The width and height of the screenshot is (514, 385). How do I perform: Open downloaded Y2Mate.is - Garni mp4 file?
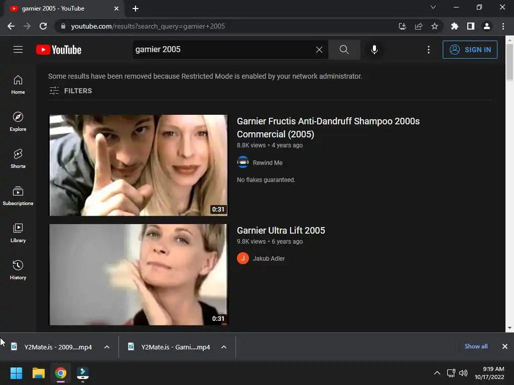pyautogui.click(x=170, y=347)
